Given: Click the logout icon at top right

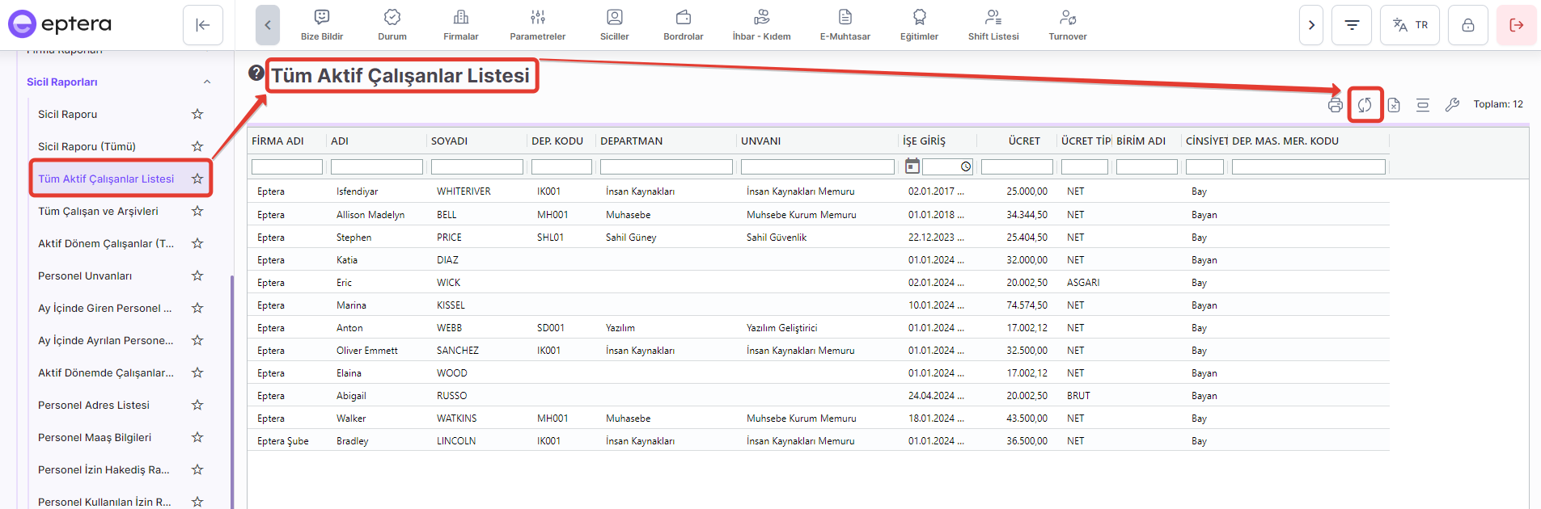Looking at the screenshot, I should 1516,25.
